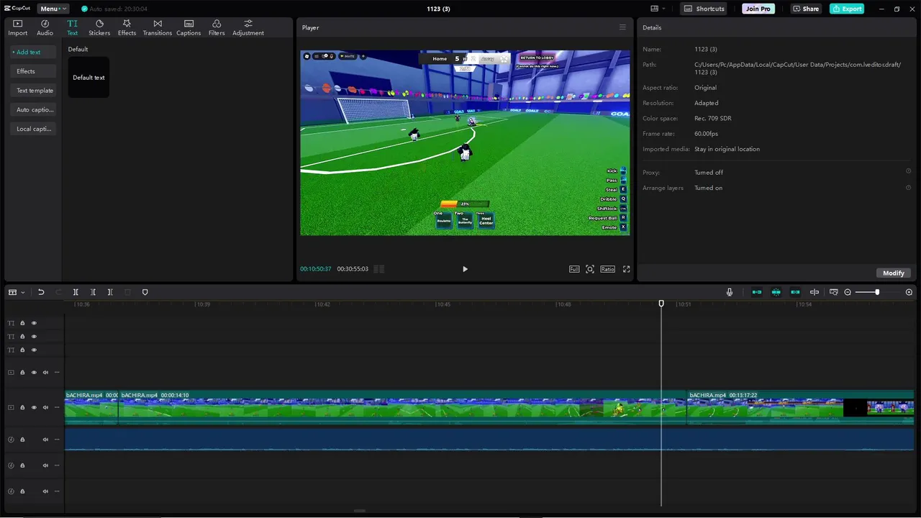Image resolution: width=921 pixels, height=518 pixels.
Task: Click the timeline zoom-out magnifier
Action: (x=848, y=292)
